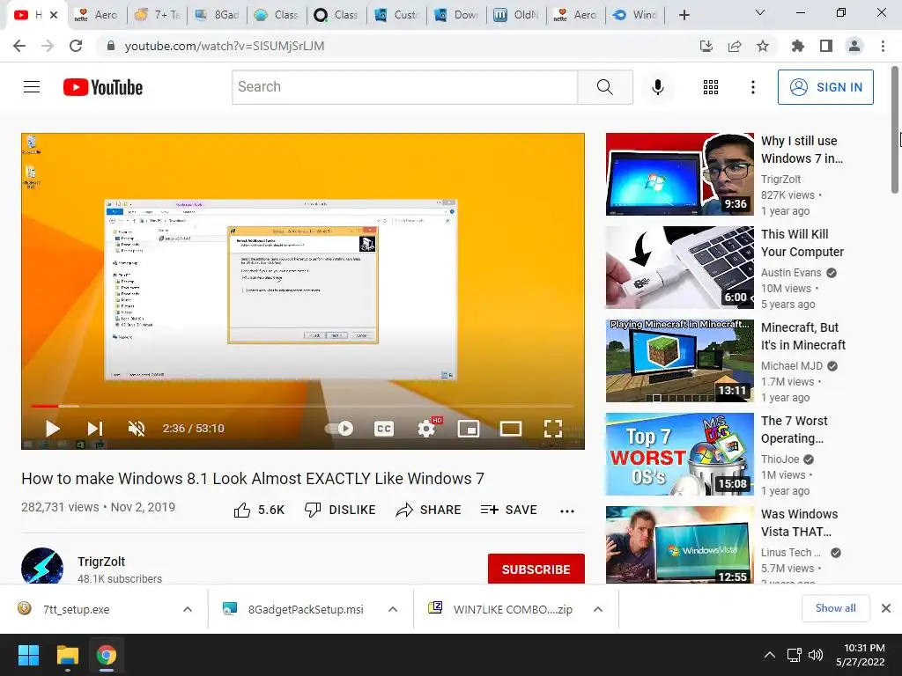902x676 pixels.
Task: Open 'Why I still use Windows 7' thumbnail
Action: tap(679, 174)
